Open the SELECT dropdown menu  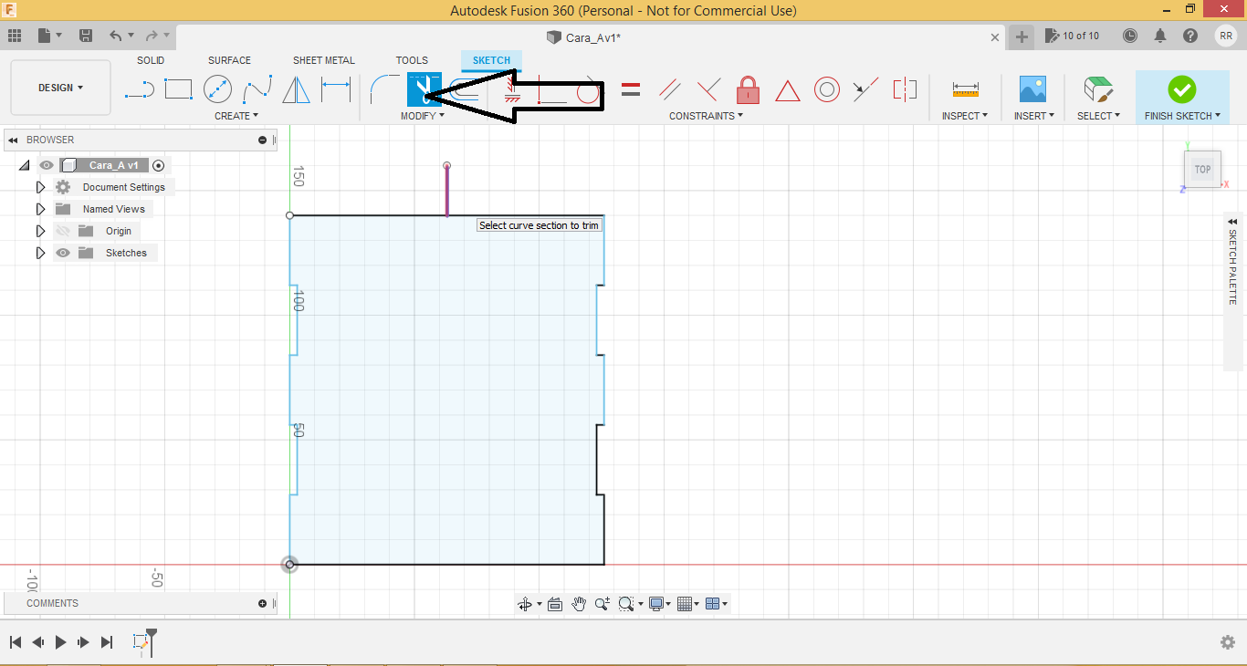click(1098, 116)
